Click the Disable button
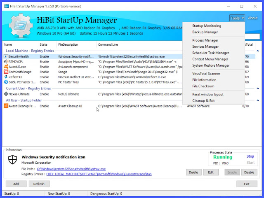Screen dimensions: 264x198 pos(249,172)
